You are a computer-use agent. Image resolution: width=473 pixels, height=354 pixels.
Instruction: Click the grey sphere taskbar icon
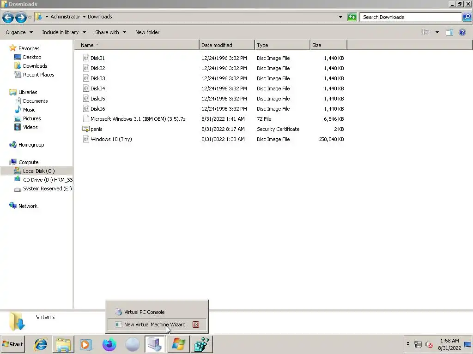[133, 344]
